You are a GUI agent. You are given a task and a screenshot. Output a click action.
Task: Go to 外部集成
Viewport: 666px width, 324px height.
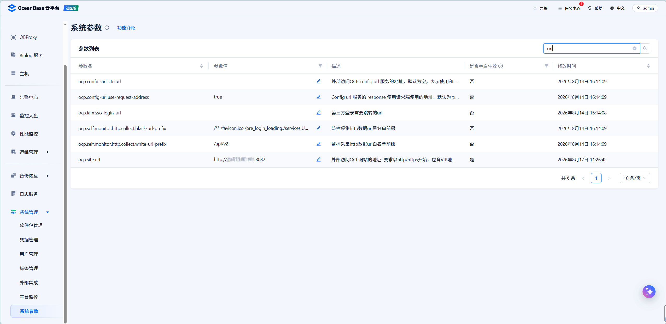29,283
